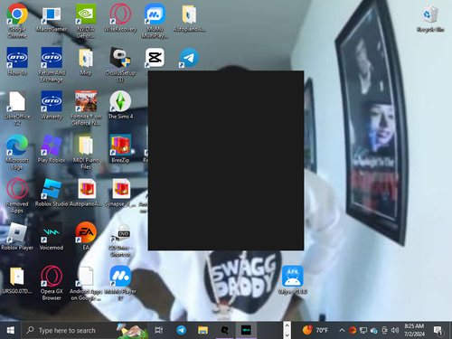Expand the hidden system tray icons
This screenshot has width=452, height=339.
click(342, 330)
